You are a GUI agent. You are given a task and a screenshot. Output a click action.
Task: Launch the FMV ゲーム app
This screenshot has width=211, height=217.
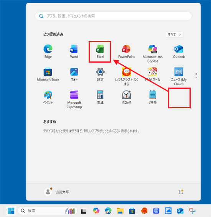point(153,74)
